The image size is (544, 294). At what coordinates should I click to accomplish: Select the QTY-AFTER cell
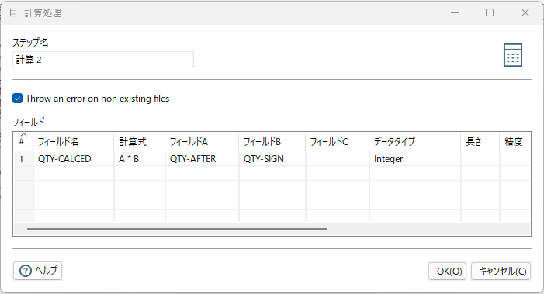(202, 159)
